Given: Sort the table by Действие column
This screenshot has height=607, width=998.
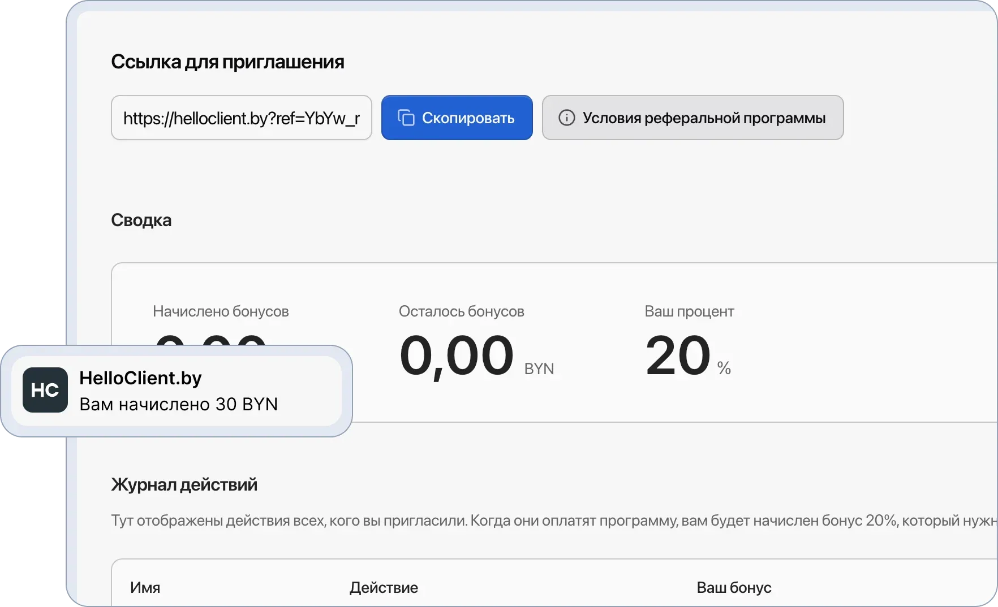Looking at the screenshot, I should pyautogui.click(x=383, y=588).
